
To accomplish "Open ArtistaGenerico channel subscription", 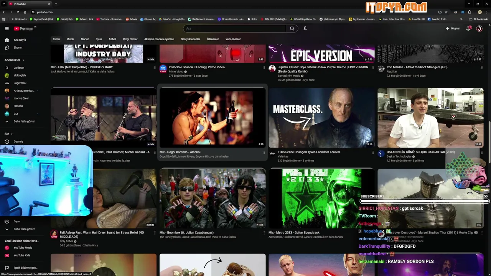I will tap(24, 90).
